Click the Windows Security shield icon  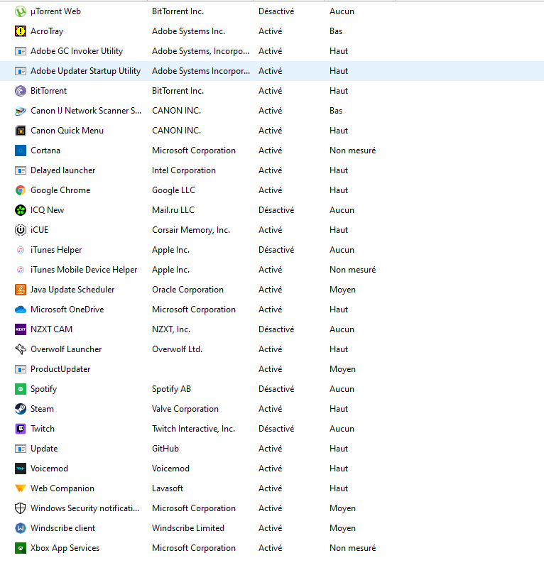coord(20,508)
